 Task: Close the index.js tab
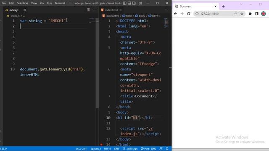pyautogui.click(x=24, y=10)
